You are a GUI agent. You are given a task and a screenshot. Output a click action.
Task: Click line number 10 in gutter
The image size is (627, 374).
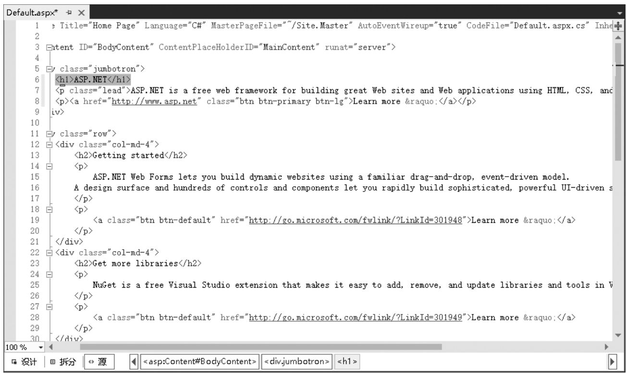(x=34, y=123)
